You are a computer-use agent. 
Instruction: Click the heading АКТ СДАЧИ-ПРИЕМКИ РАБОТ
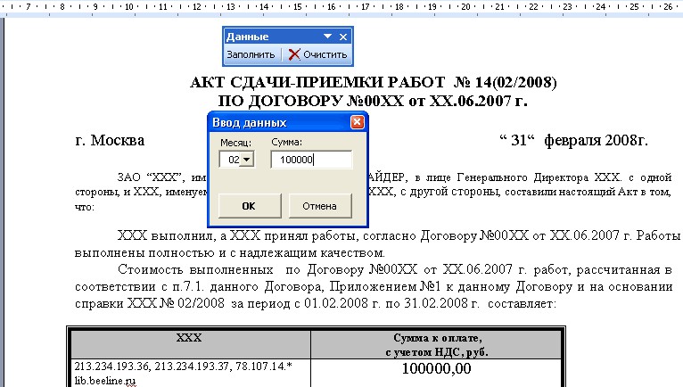[x=317, y=82]
